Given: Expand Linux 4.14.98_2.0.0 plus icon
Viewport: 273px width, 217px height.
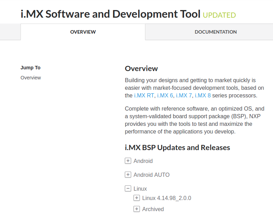Looking at the screenshot, I should point(137,198).
